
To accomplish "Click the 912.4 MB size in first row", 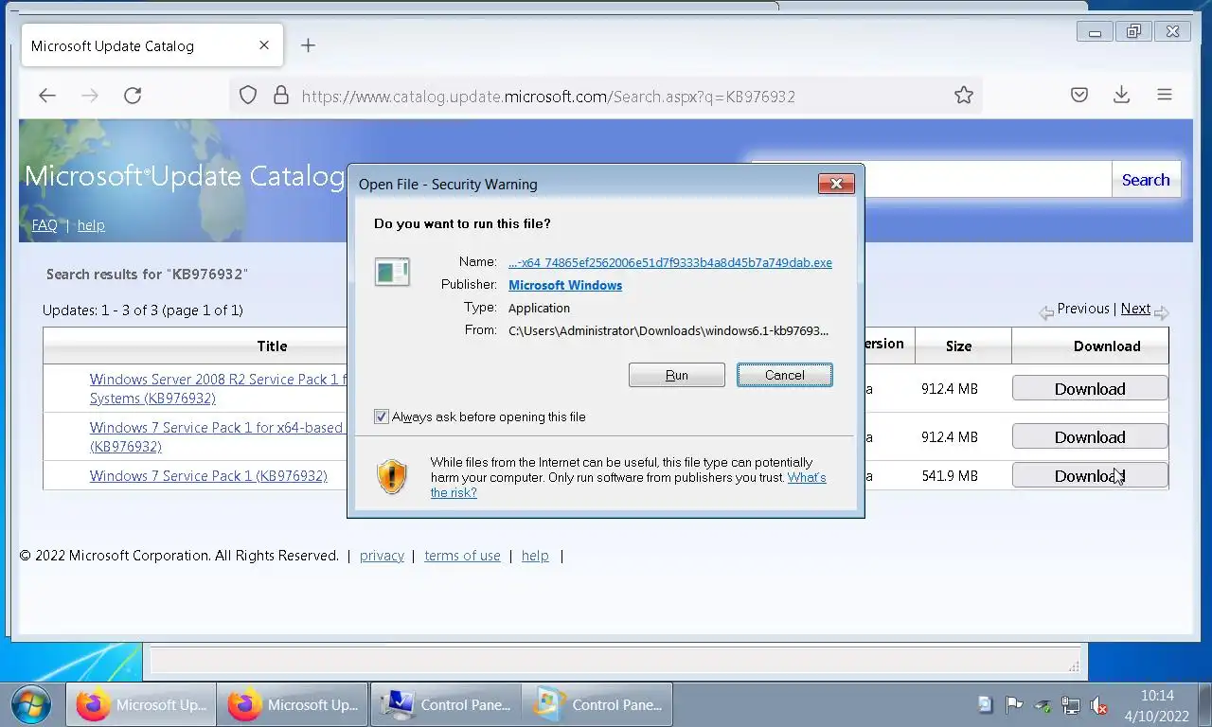I will [x=950, y=389].
